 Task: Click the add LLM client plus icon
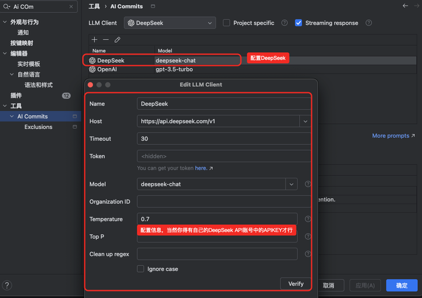tap(94, 40)
